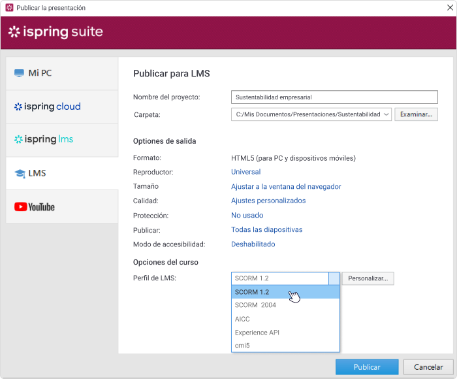This screenshot has height=379, width=457.
Task: Click the iSpring Suite logo in the banner
Action: tap(55, 32)
